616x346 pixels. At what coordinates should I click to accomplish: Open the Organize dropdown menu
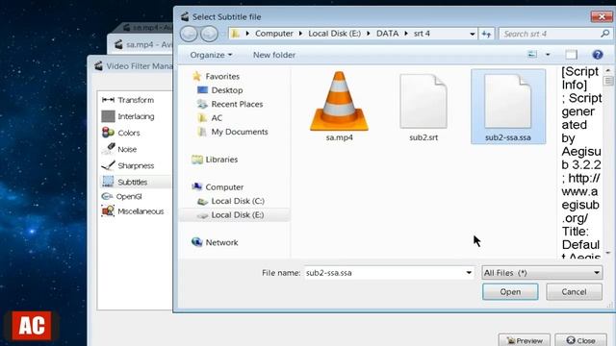click(211, 55)
